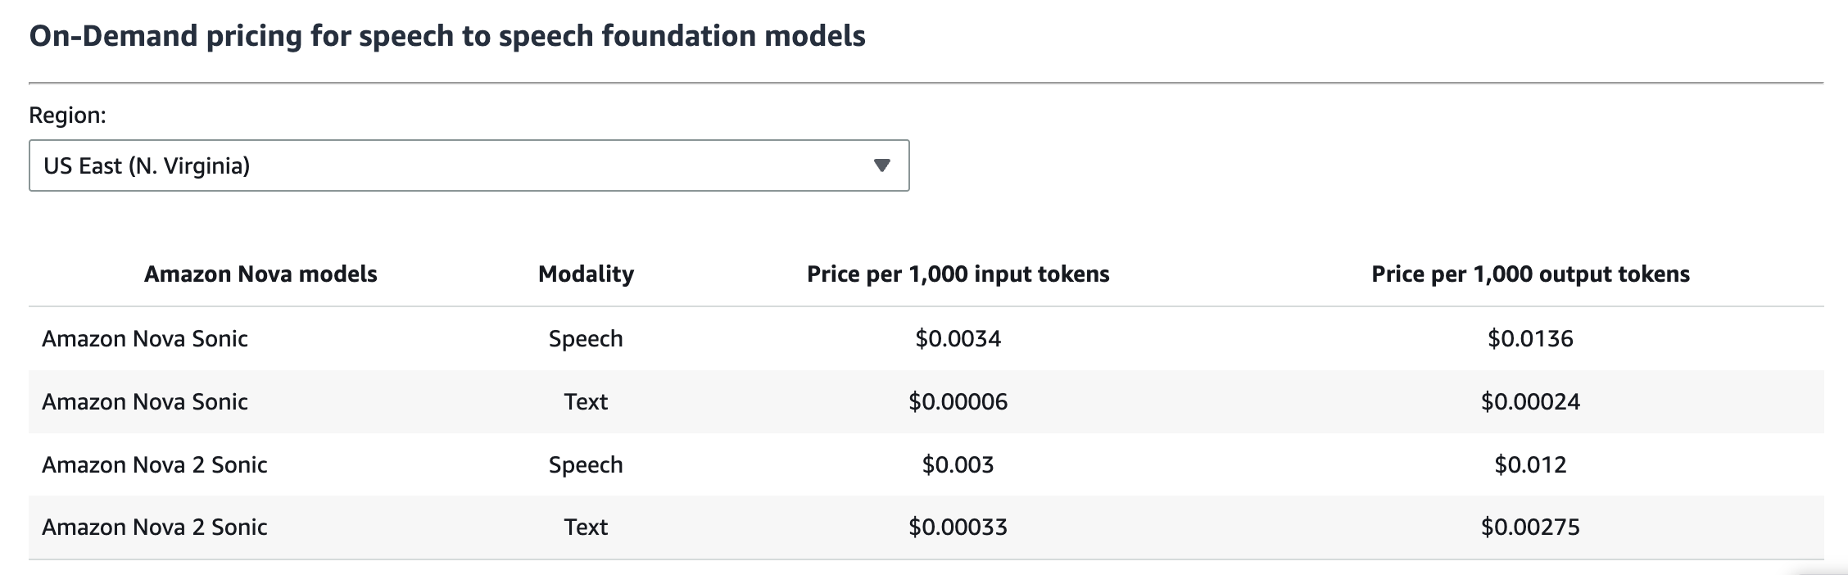
Task: Click the Speech modality in the first row
Action: click(586, 338)
